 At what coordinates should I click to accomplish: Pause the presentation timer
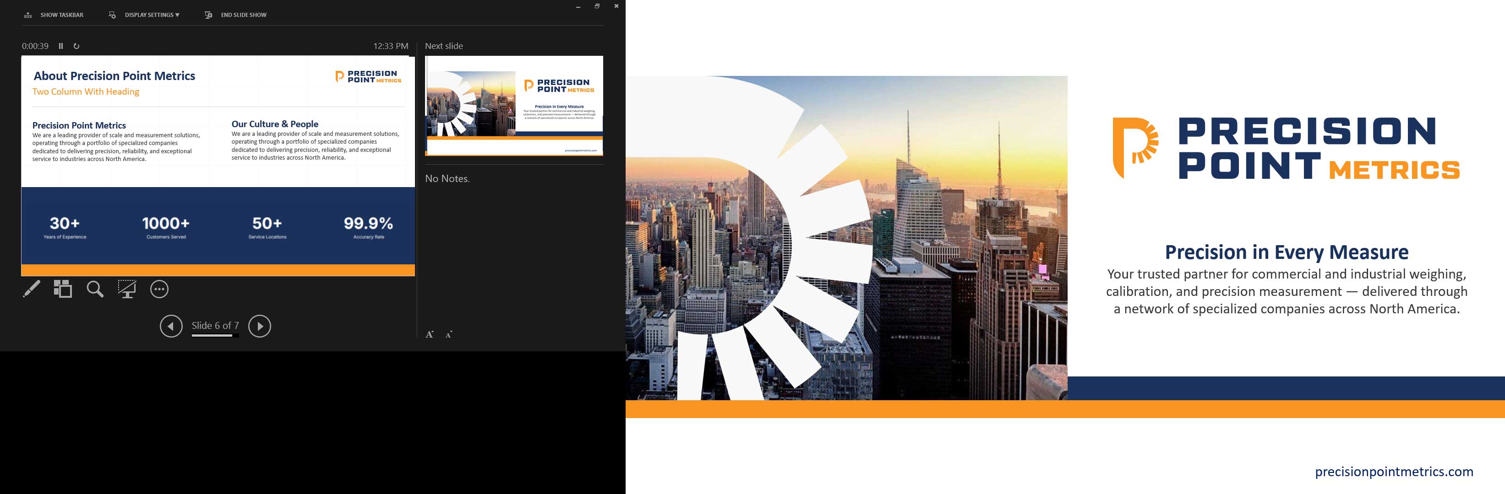point(61,46)
